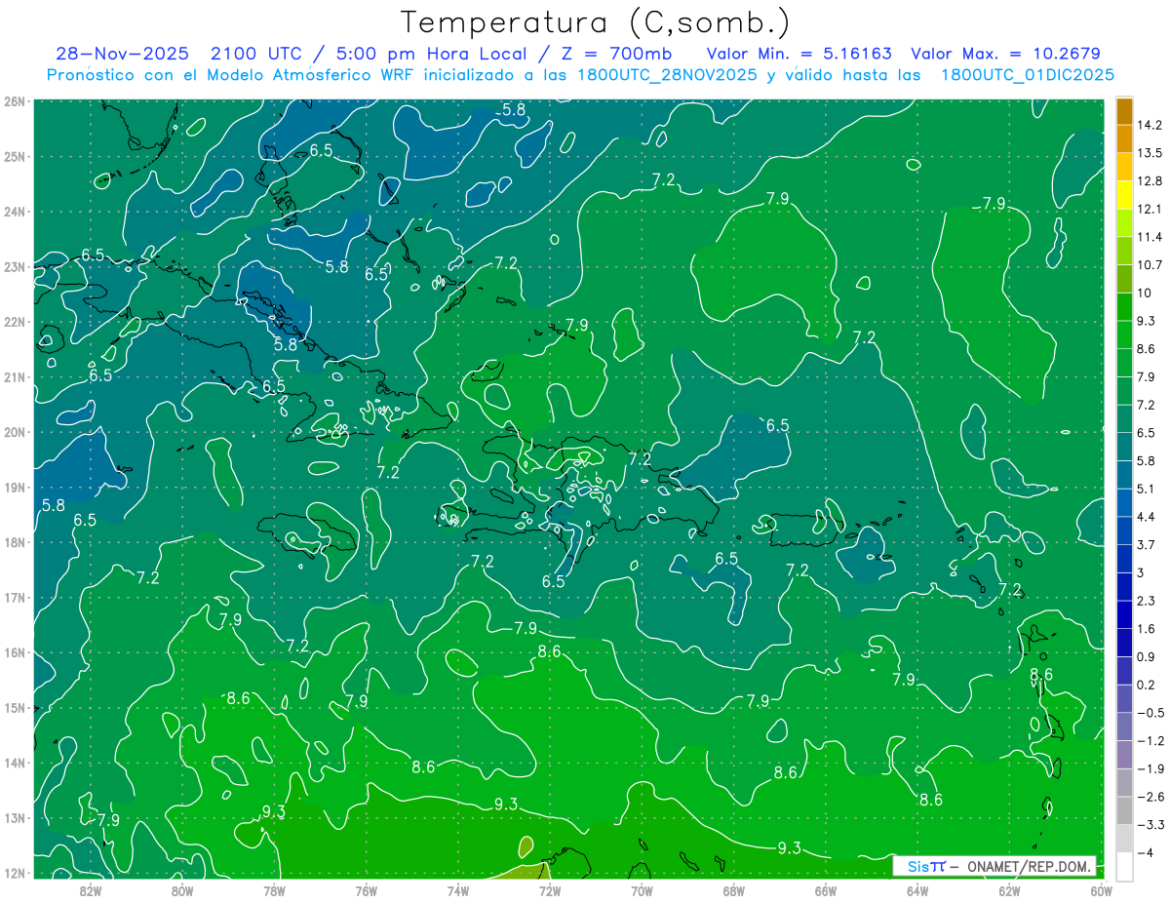Click the 3.7 value in color legend
The image size is (1170, 904).
pos(1147,544)
